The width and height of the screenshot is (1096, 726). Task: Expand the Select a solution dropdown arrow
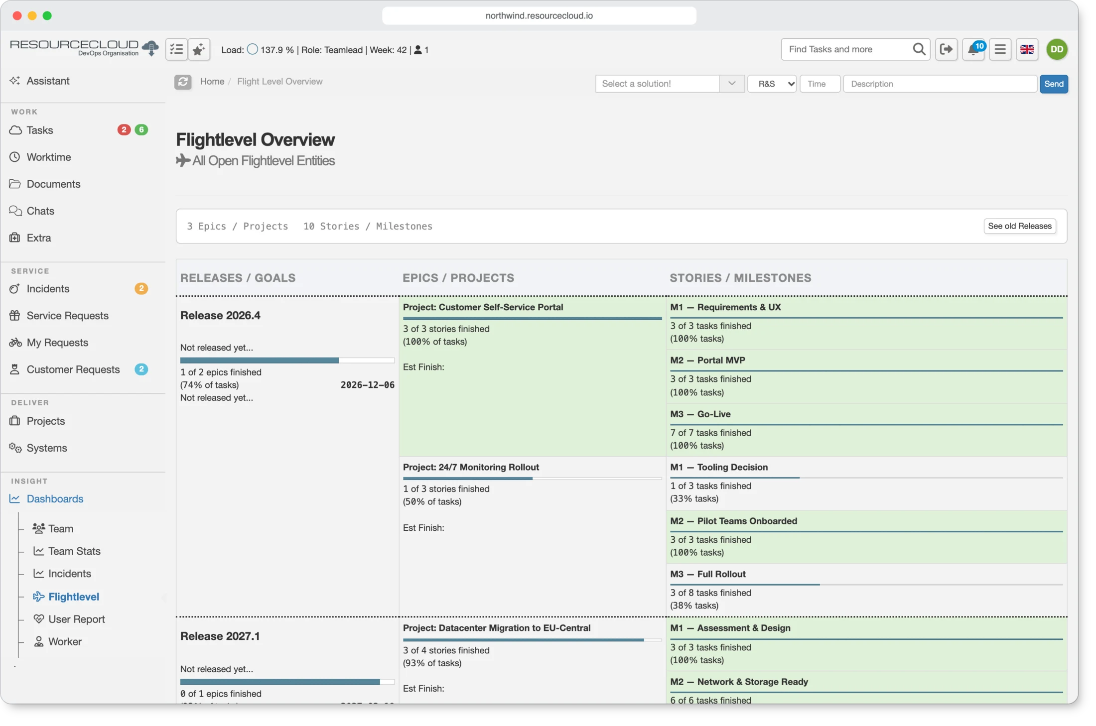(x=732, y=84)
